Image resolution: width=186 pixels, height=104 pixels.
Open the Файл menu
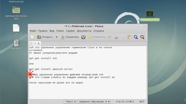point(33,31)
